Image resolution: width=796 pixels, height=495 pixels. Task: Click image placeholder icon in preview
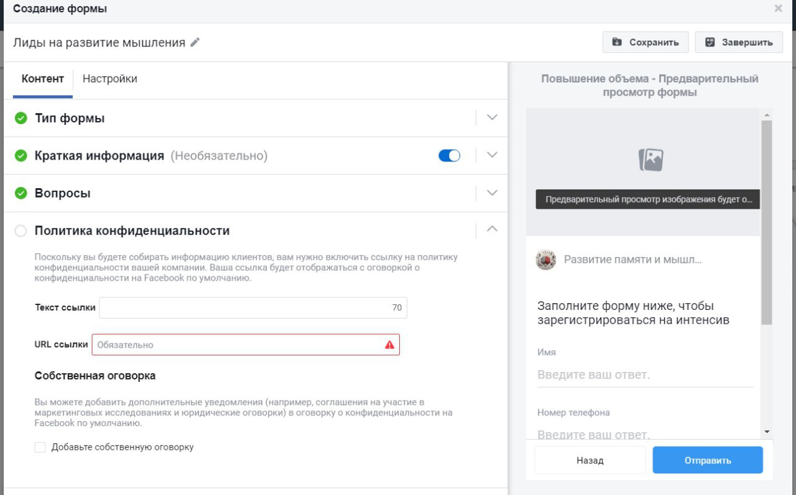[x=651, y=160]
